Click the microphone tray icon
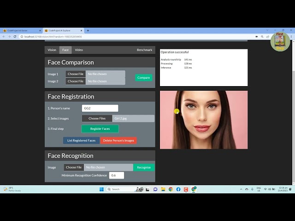This screenshot has height=221, width=295. 252,189
